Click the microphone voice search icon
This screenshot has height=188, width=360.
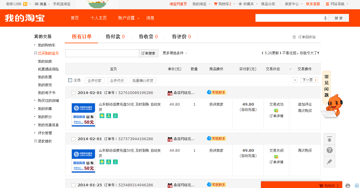[x=325, y=18]
